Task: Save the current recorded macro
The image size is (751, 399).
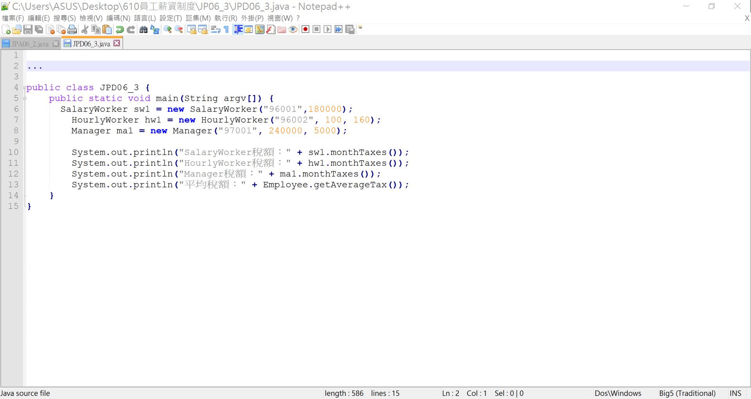Action: pyautogui.click(x=350, y=30)
